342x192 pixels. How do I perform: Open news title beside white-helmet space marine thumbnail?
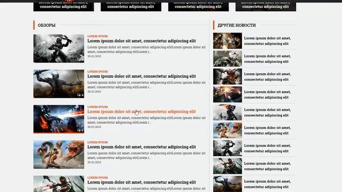pyautogui.click(x=267, y=59)
